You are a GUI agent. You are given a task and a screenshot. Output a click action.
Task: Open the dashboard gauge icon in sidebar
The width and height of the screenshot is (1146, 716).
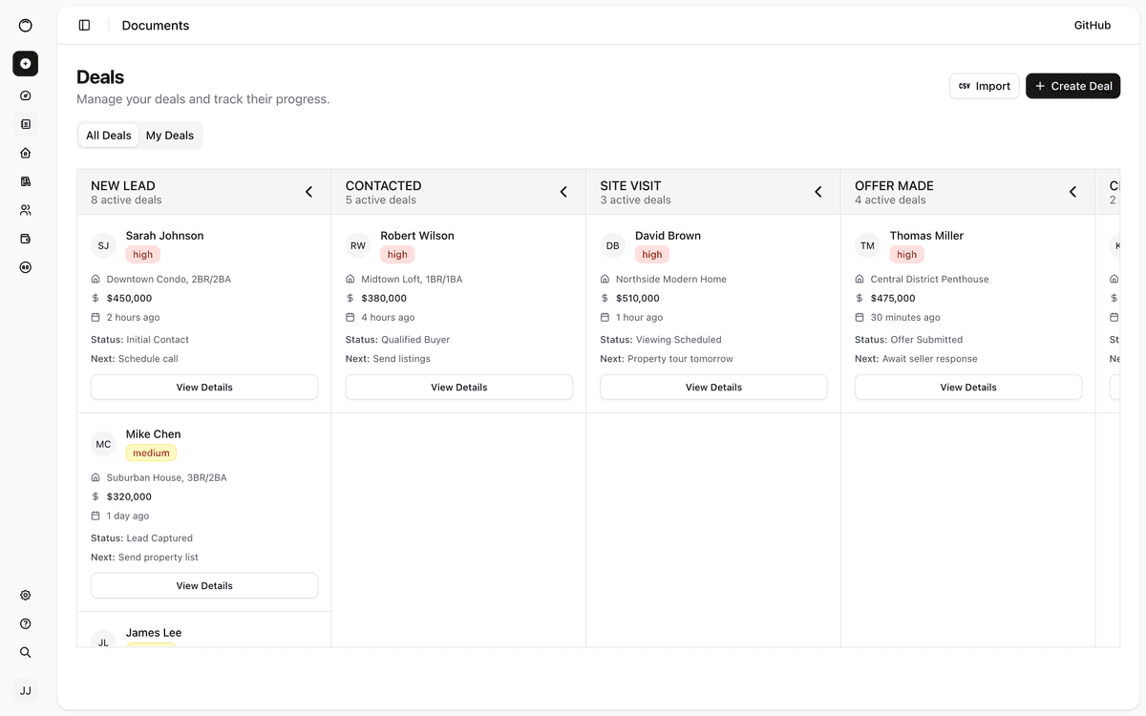(26, 95)
